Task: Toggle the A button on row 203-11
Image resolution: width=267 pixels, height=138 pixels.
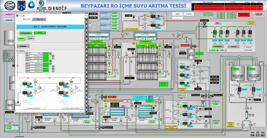Action: (x=50, y=61)
